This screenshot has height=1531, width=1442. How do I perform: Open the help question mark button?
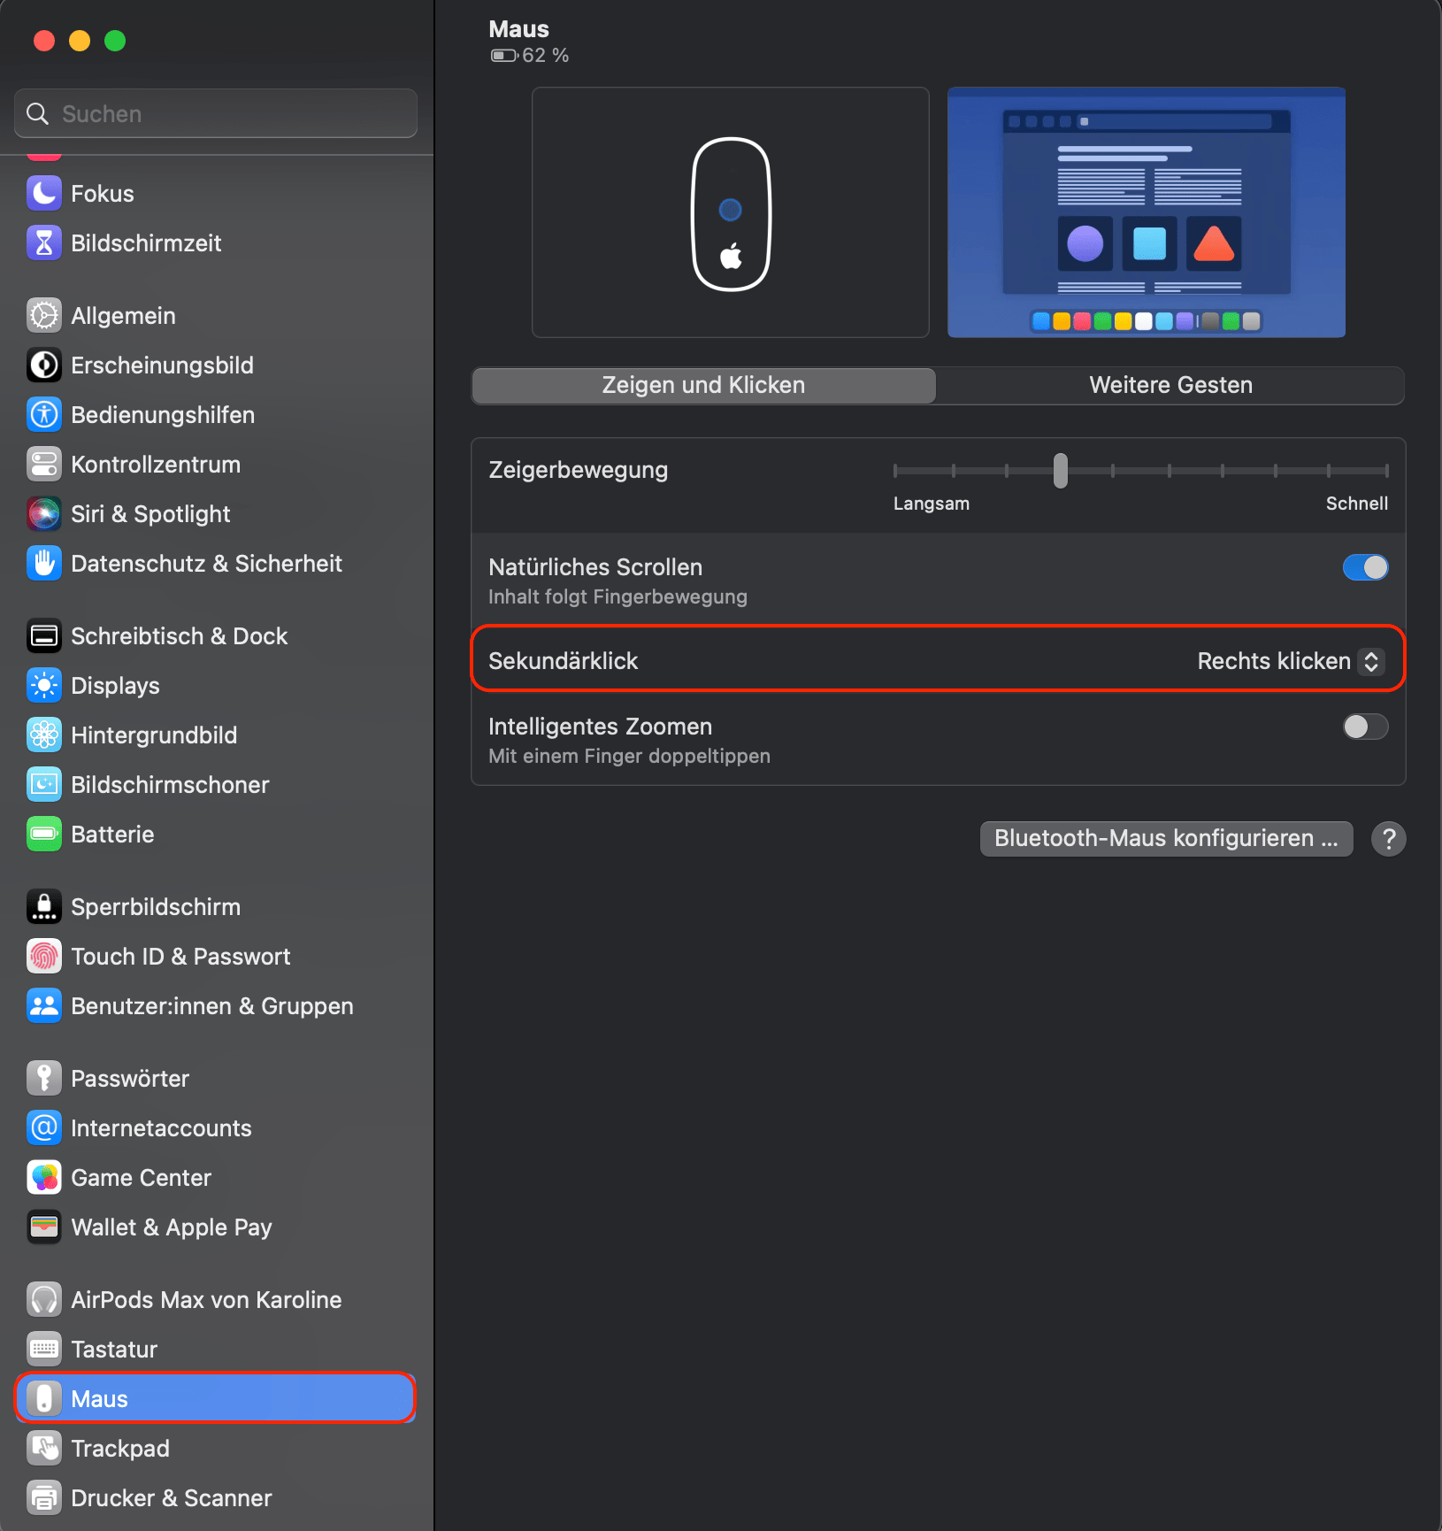(1388, 838)
